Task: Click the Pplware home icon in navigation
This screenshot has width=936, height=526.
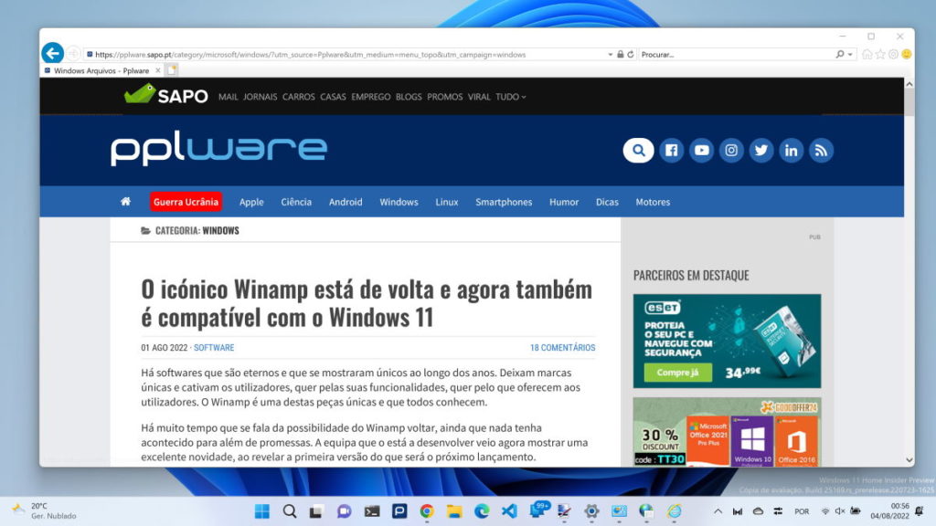Action: (x=125, y=201)
